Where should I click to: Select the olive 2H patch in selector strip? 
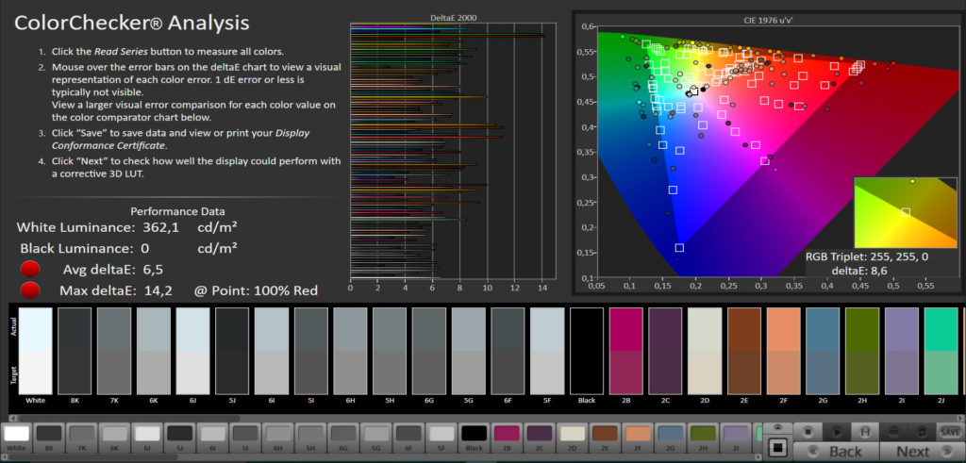tap(703, 437)
